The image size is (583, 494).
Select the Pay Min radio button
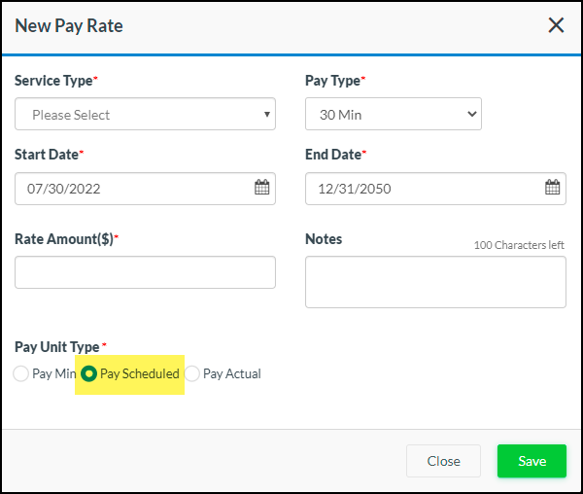(x=21, y=373)
